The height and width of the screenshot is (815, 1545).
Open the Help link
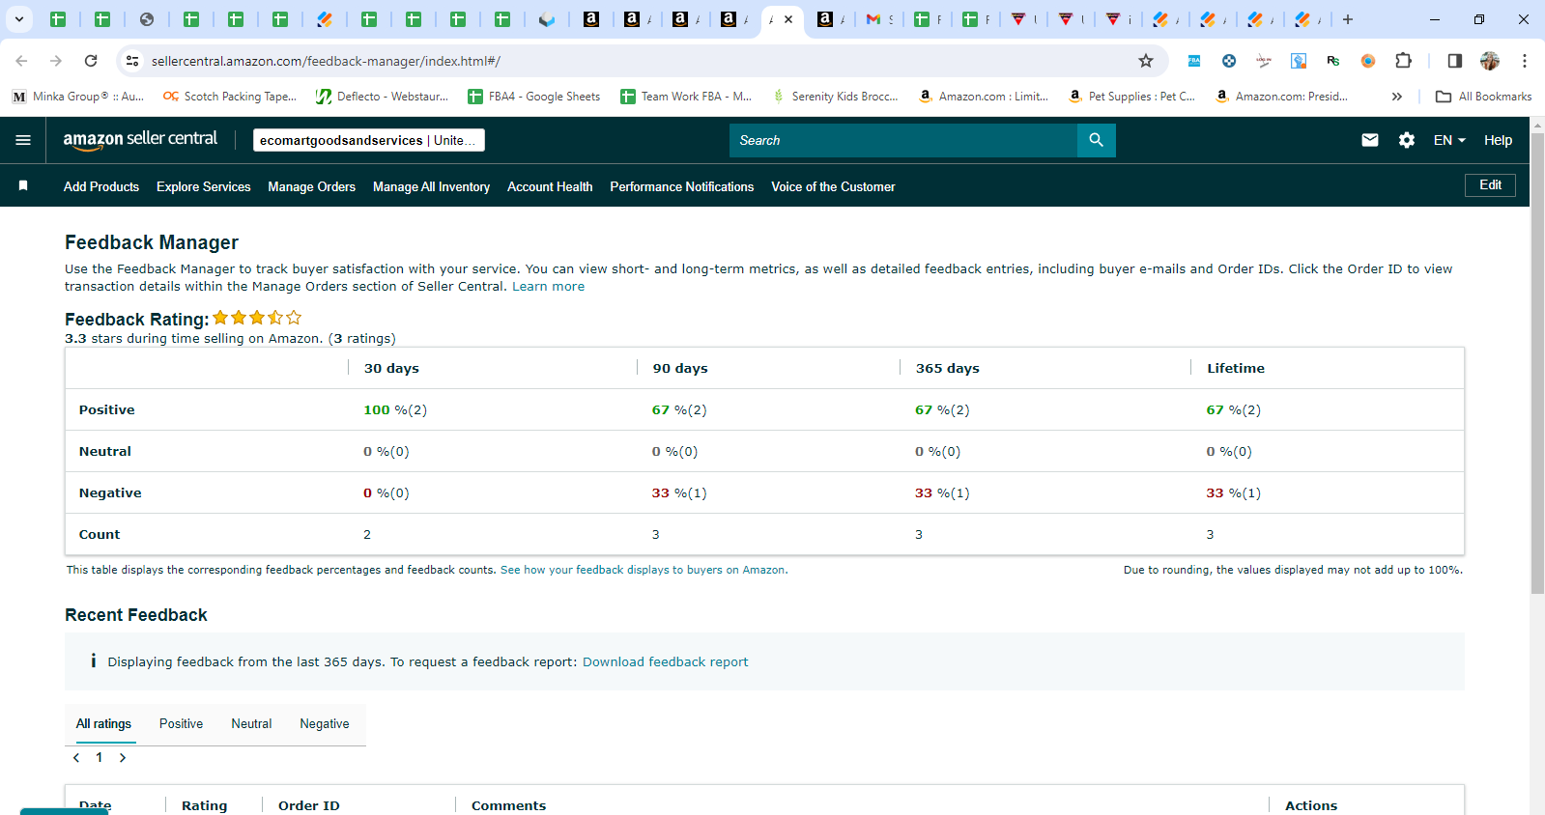click(1498, 140)
